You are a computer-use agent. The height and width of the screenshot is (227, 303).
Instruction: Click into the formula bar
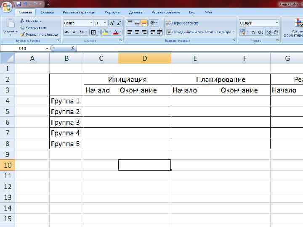pos(189,48)
